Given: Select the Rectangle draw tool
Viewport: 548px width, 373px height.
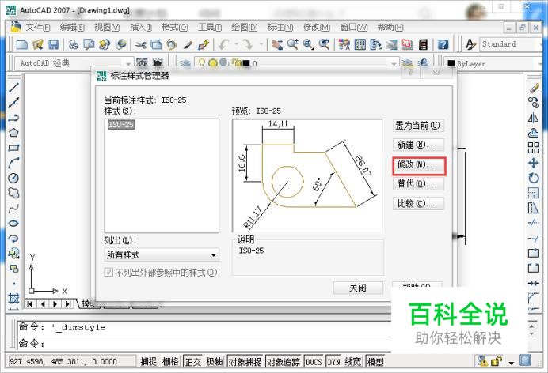Looking at the screenshot, I should coord(13,148).
